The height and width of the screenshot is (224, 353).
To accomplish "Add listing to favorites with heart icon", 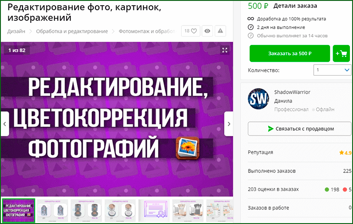I will (190, 31).
